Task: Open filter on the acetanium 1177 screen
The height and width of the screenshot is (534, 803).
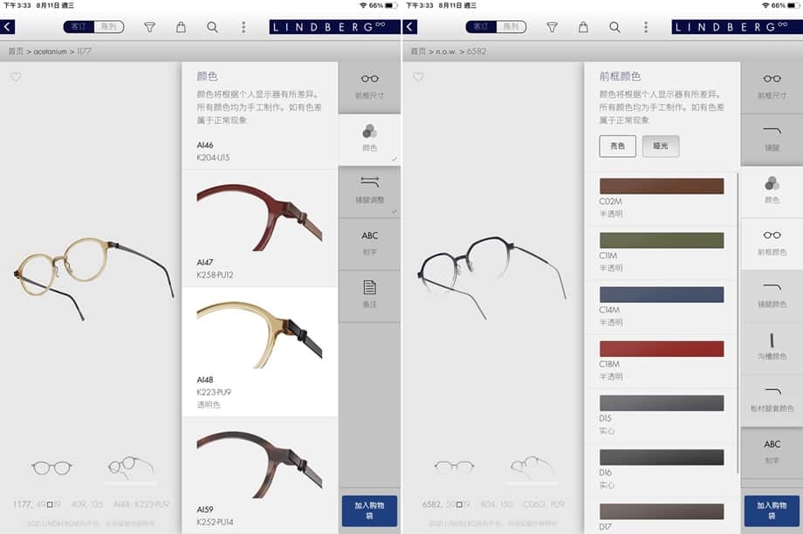Action: (149, 27)
